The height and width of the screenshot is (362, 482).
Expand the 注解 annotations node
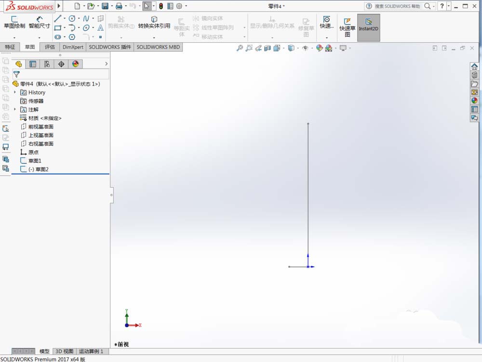point(15,109)
